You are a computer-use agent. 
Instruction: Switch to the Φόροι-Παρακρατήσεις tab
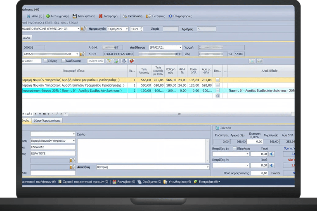[x=47, y=121]
